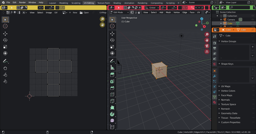Switch to the Shading workspace tab

[117, 3]
